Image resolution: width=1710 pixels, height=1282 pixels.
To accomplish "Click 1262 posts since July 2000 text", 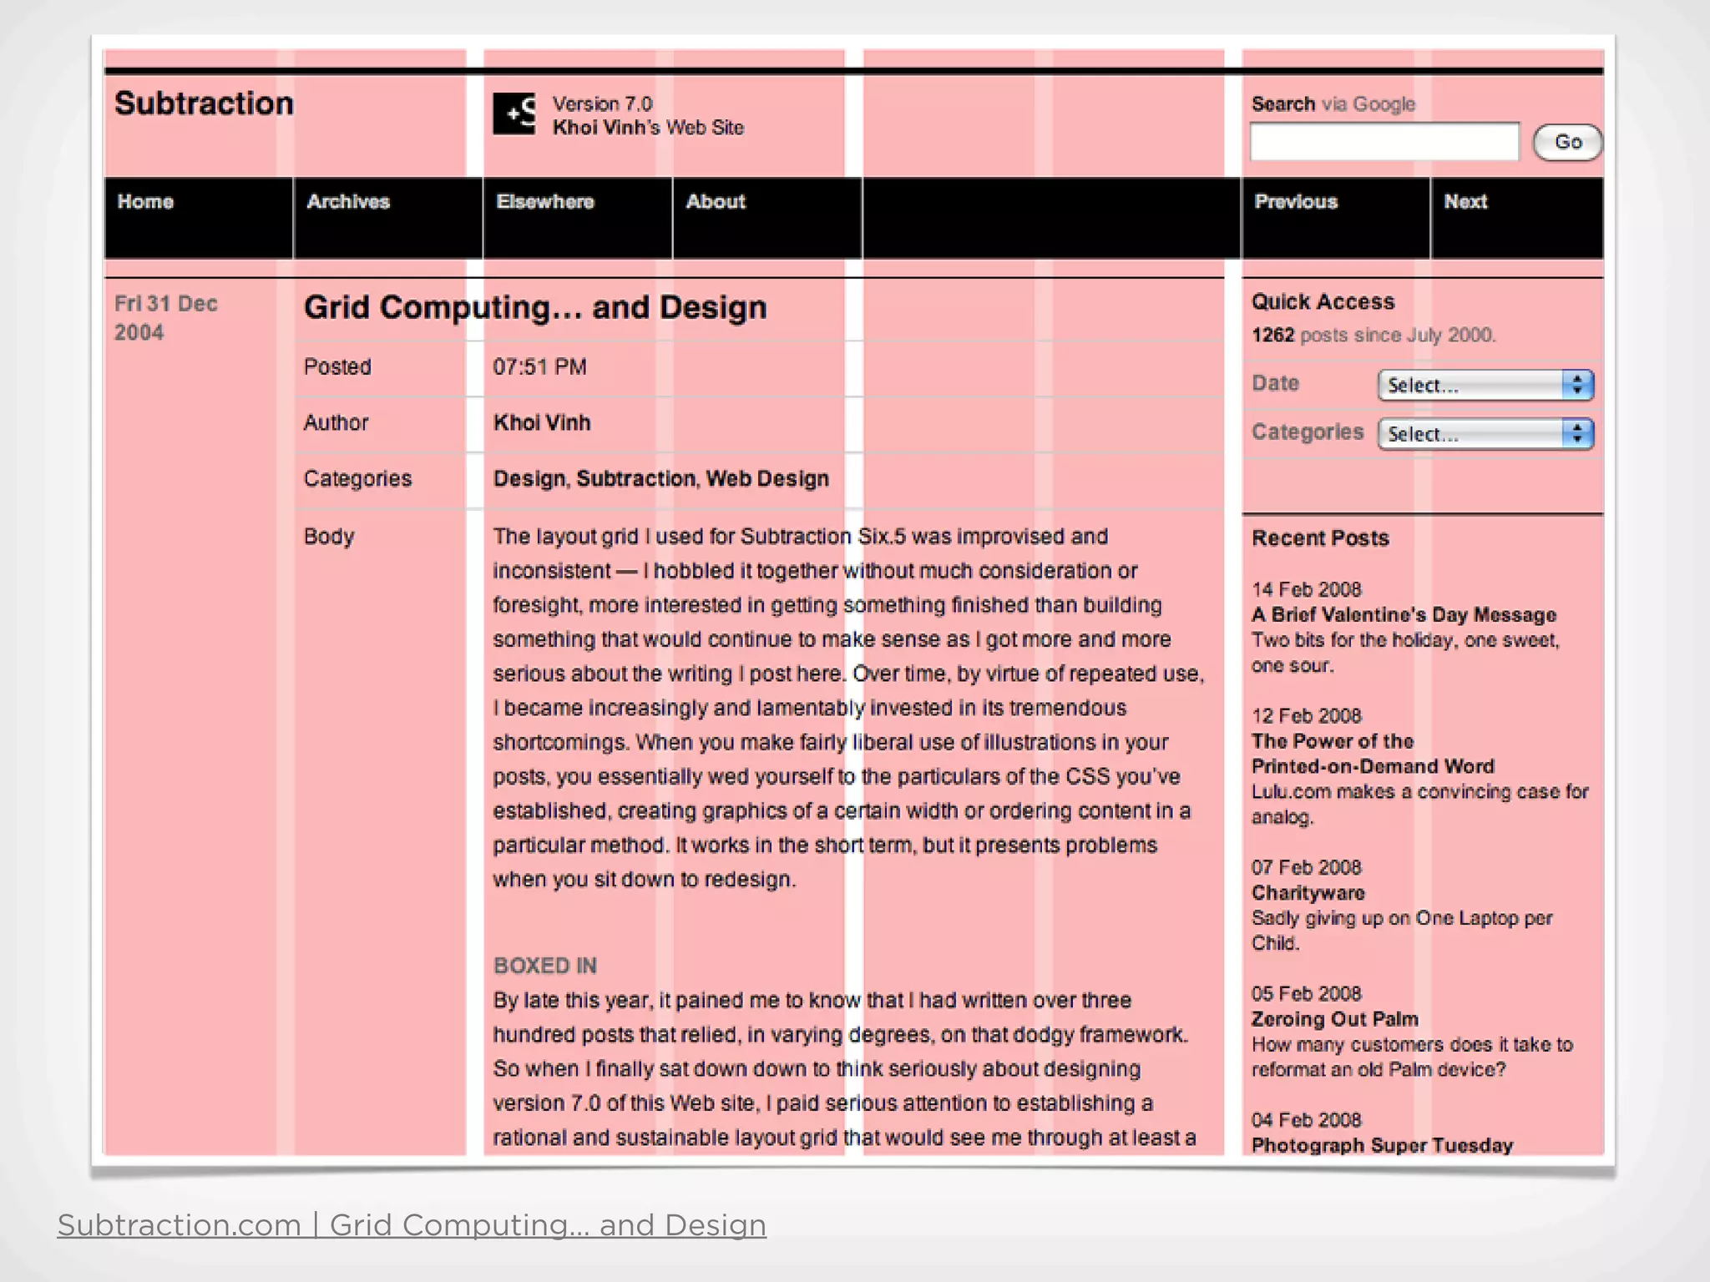I will pos(1374,335).
